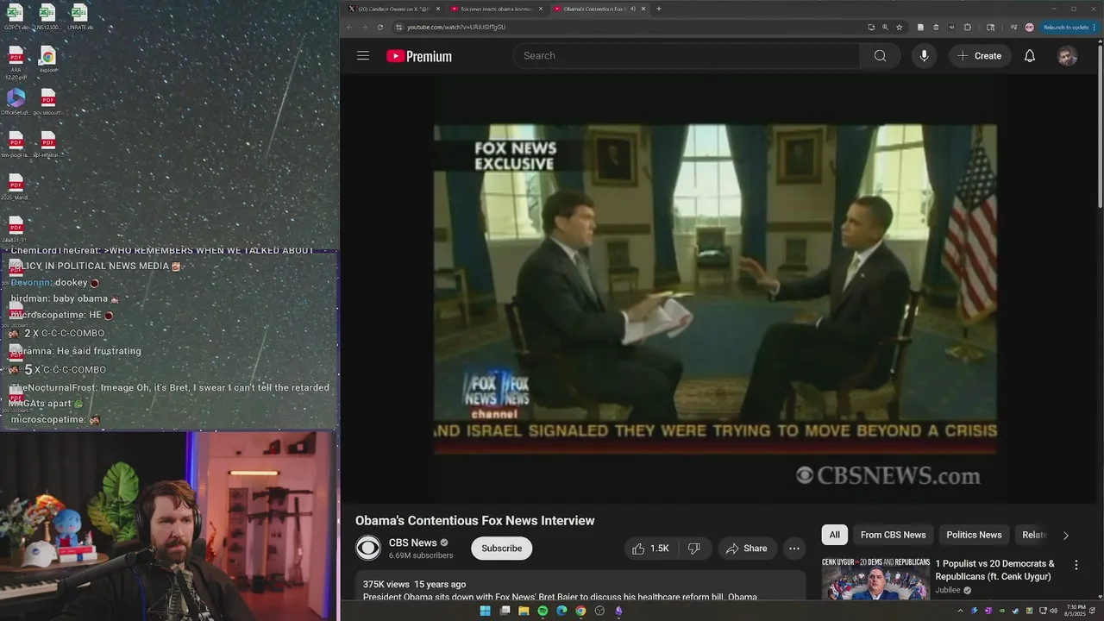Select the Chrome explorer shortcut on desktop
Screen dimensions: 1104x621
(x=48, y=60)
